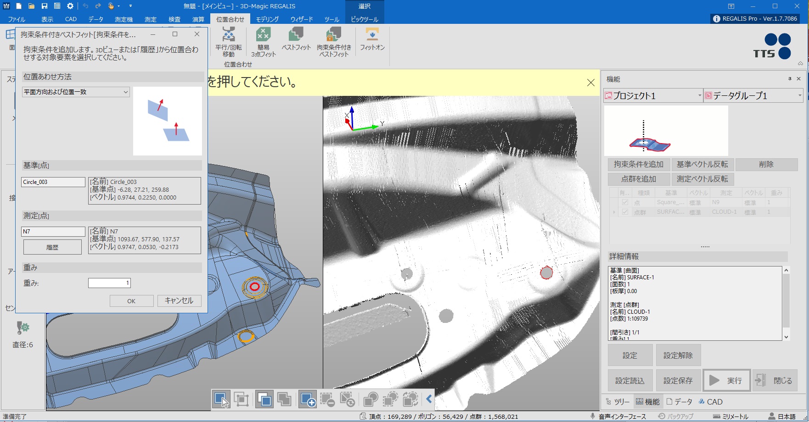Image resolution: width=809 pixels, height=422 pixels.
Task: Undo the last action with the undo arrow
Action: click(85, 6)
